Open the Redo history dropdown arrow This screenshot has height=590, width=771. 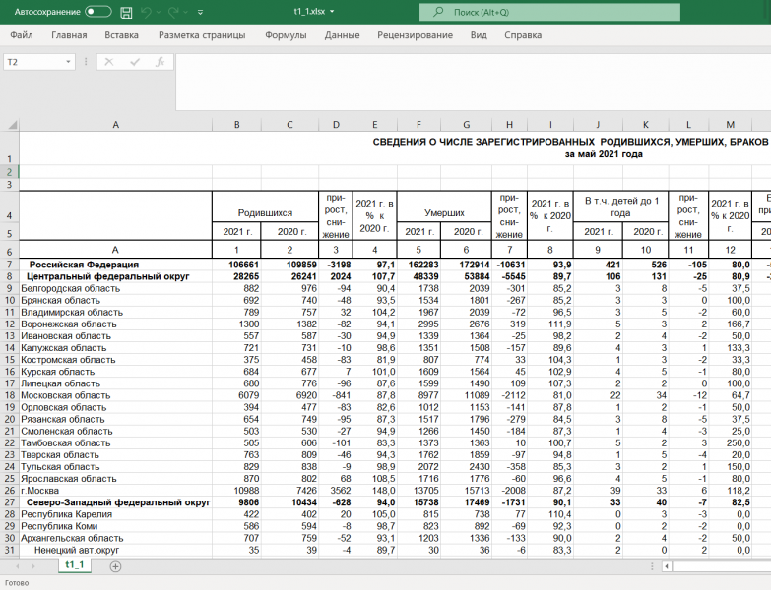185,12
